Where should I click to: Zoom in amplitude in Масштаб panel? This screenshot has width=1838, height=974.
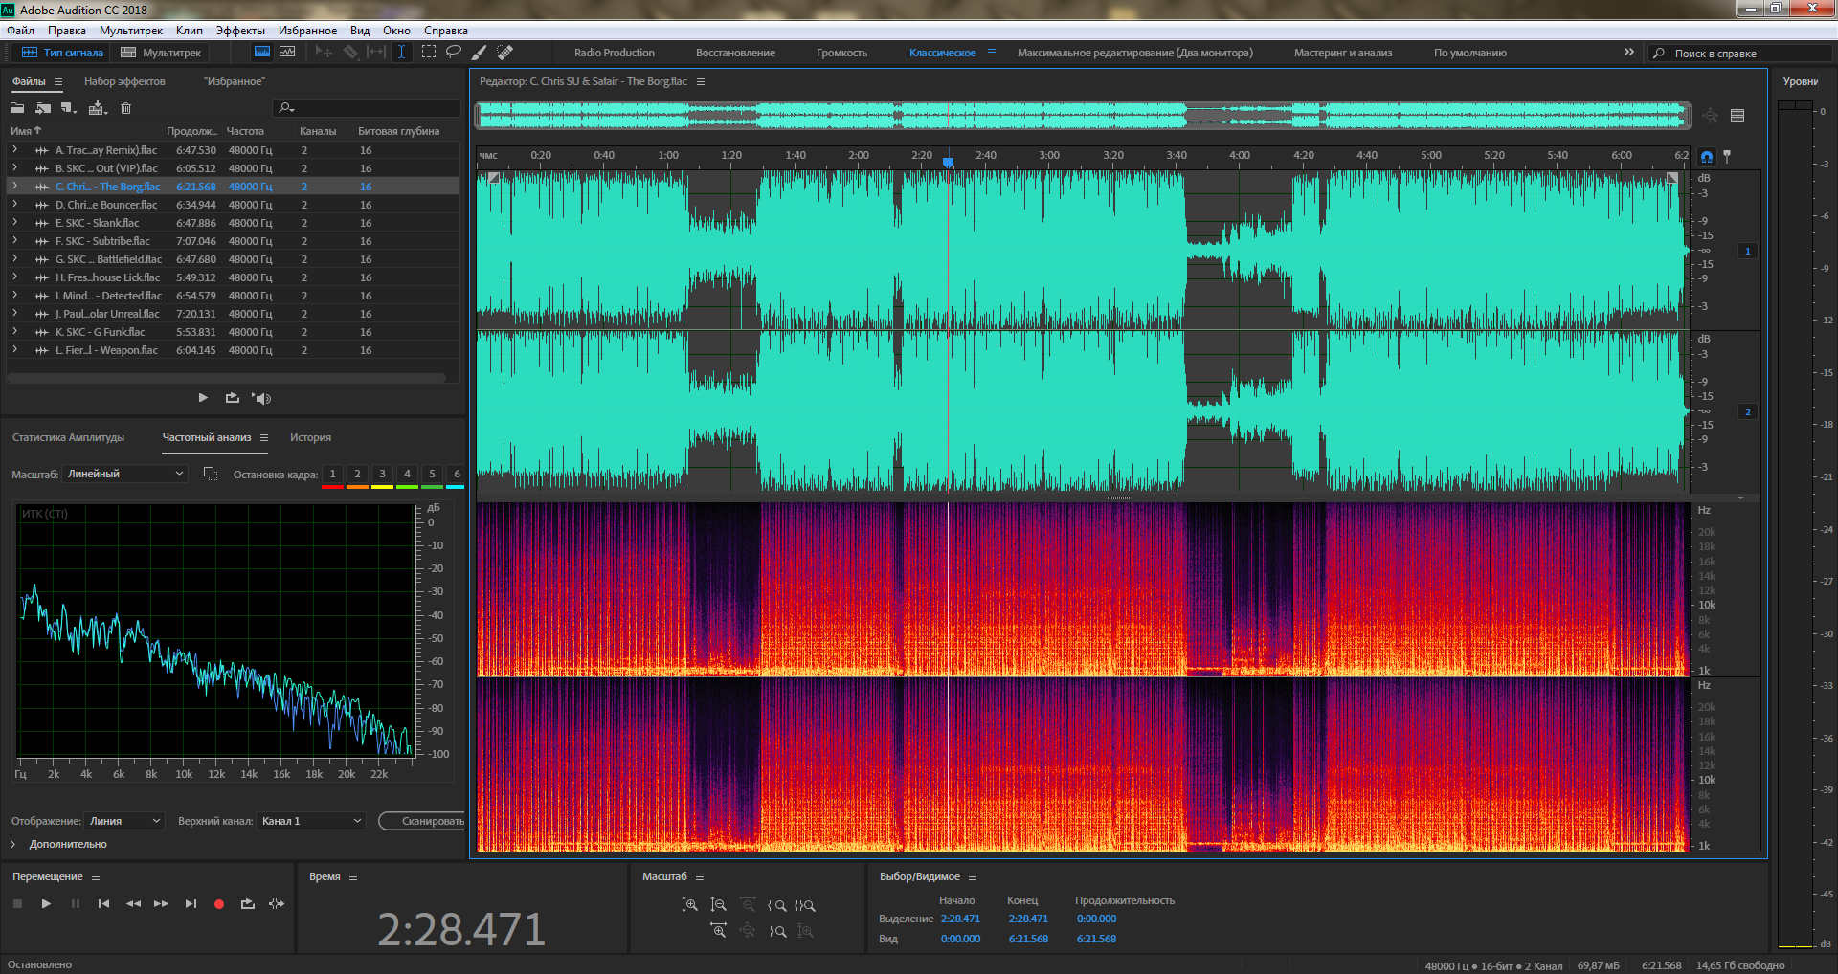pyautogui.click(x=689, y=904)
